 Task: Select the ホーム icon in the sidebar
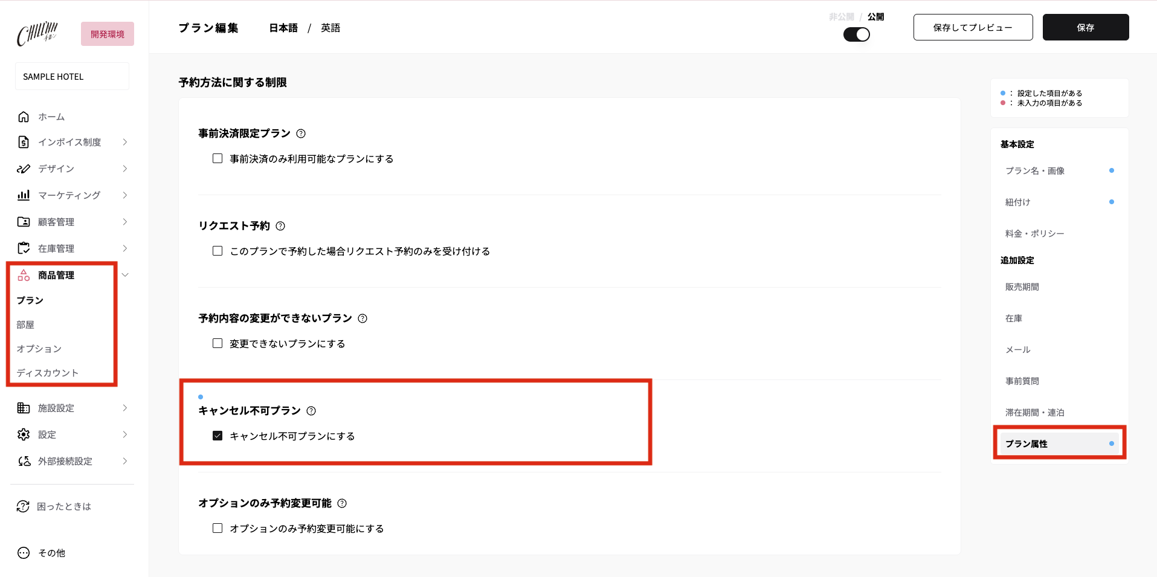click(23, 117)
